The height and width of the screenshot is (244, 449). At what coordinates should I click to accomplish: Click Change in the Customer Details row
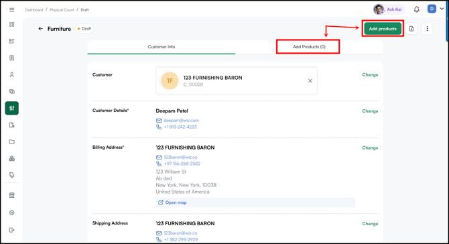pos(370,111)
